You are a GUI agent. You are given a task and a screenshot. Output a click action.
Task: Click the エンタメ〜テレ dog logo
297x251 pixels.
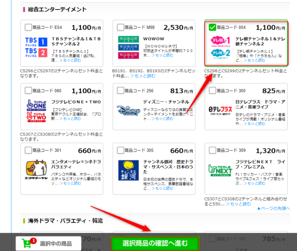click(36, 169)
